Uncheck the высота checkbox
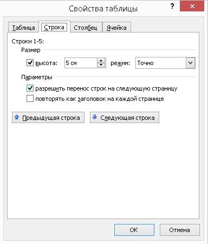 click(x=30, y=63)
